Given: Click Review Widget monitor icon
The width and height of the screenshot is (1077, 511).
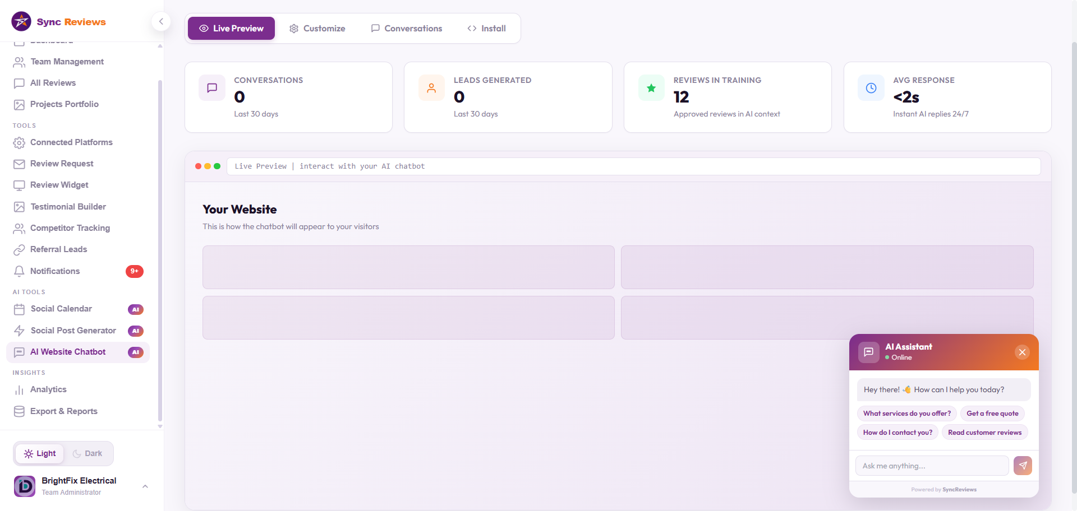Looking at the screenshot, I should tap(19, 185).
